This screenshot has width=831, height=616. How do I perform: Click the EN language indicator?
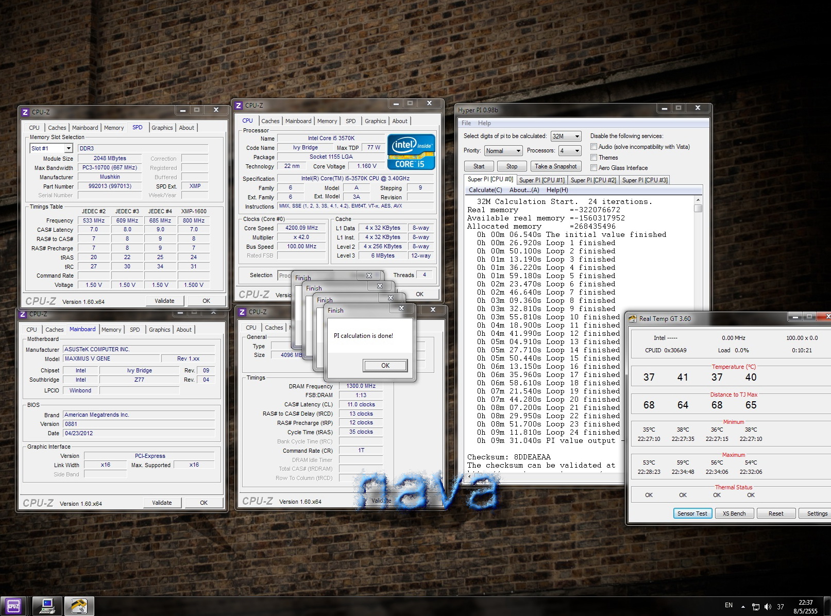tap(728, 605)
